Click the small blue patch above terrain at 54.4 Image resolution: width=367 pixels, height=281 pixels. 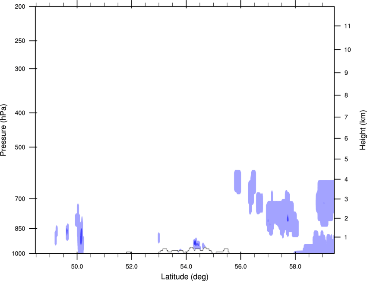click(x=196, y=243)
